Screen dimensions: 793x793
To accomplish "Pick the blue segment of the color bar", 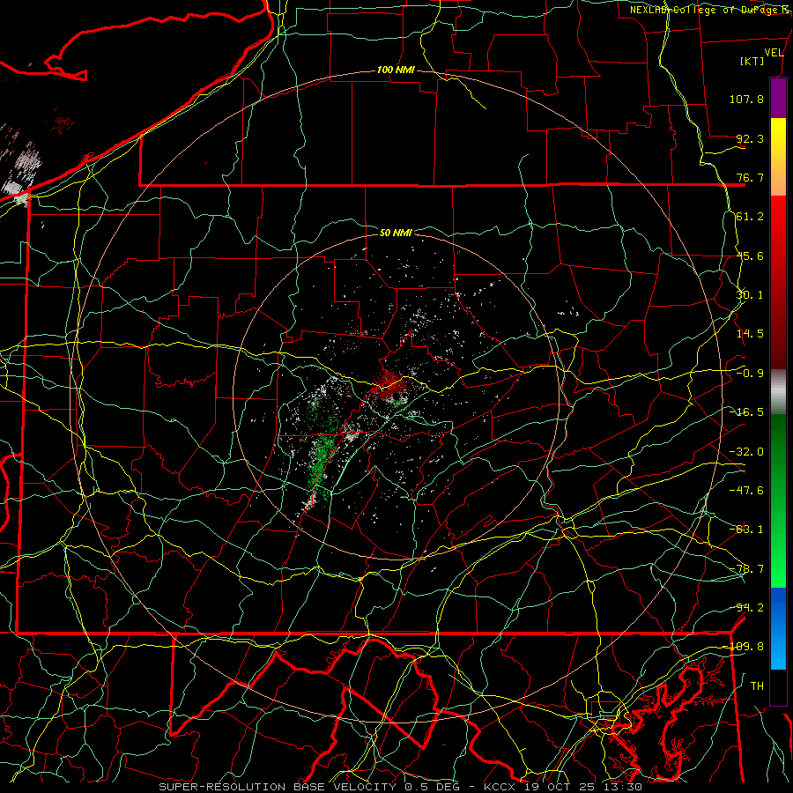I will (x=778, y=628).
